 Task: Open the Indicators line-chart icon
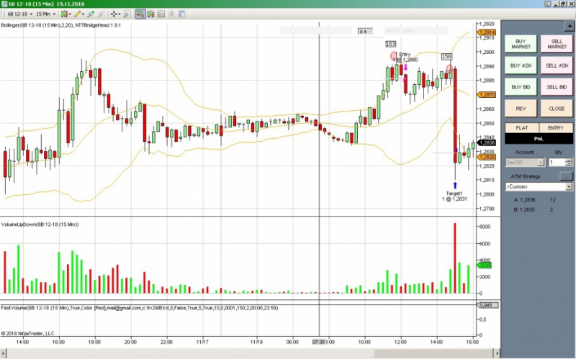pos(161,14)
